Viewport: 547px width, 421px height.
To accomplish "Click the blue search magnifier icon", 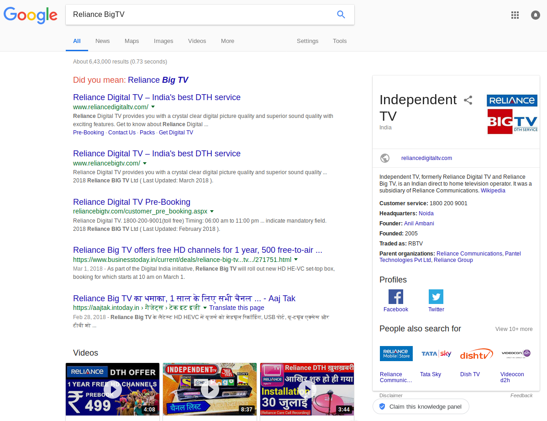I will [x=341, y=14].
